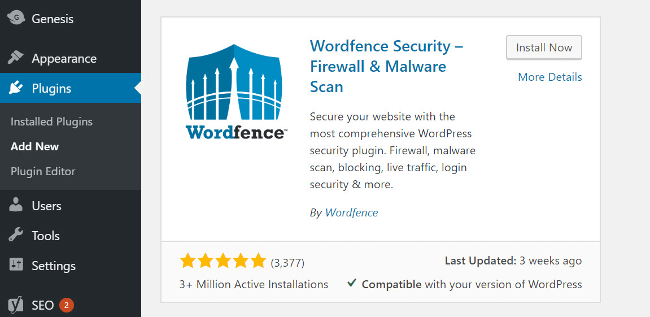Go to Installed Plugins

[x=51, y=121]
